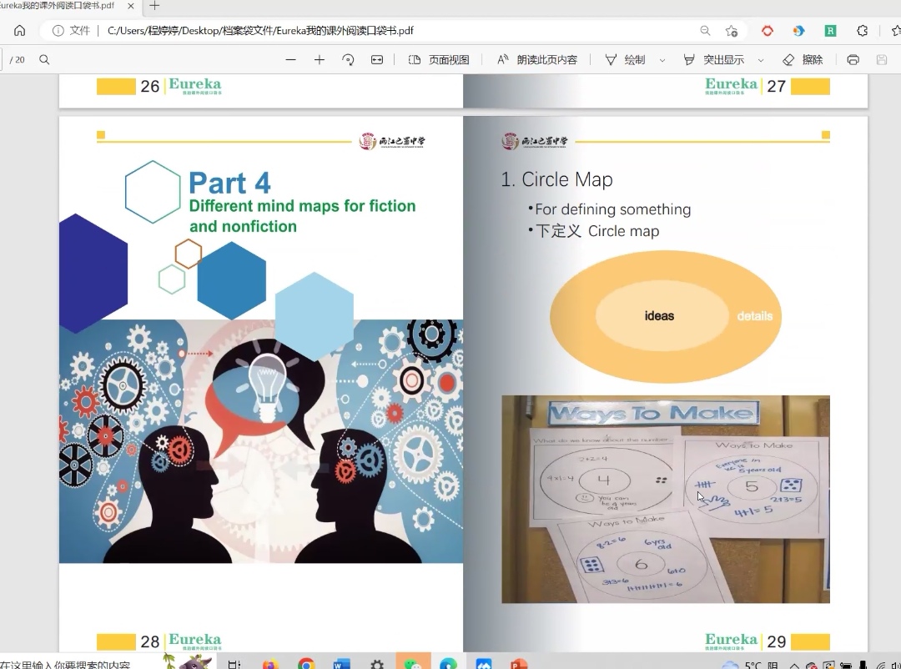Select the 突出显示 highlight tool

pyautogui.click(x=713, y=59)
